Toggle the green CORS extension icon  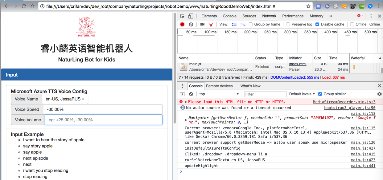362,6
